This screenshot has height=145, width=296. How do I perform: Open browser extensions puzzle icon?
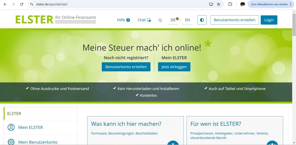click(x=230, y=4)
